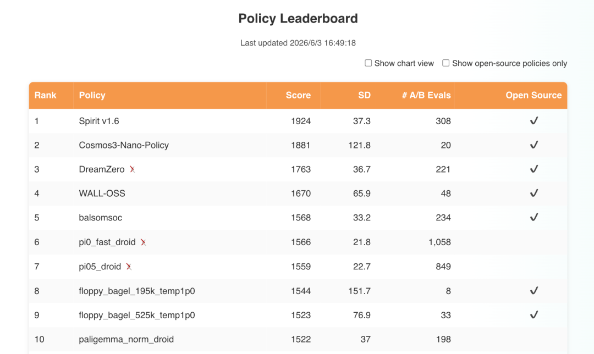Click the floppy_bagel_525k_temp1p0 policy name

pyautogui.click(x=137, y=315)
